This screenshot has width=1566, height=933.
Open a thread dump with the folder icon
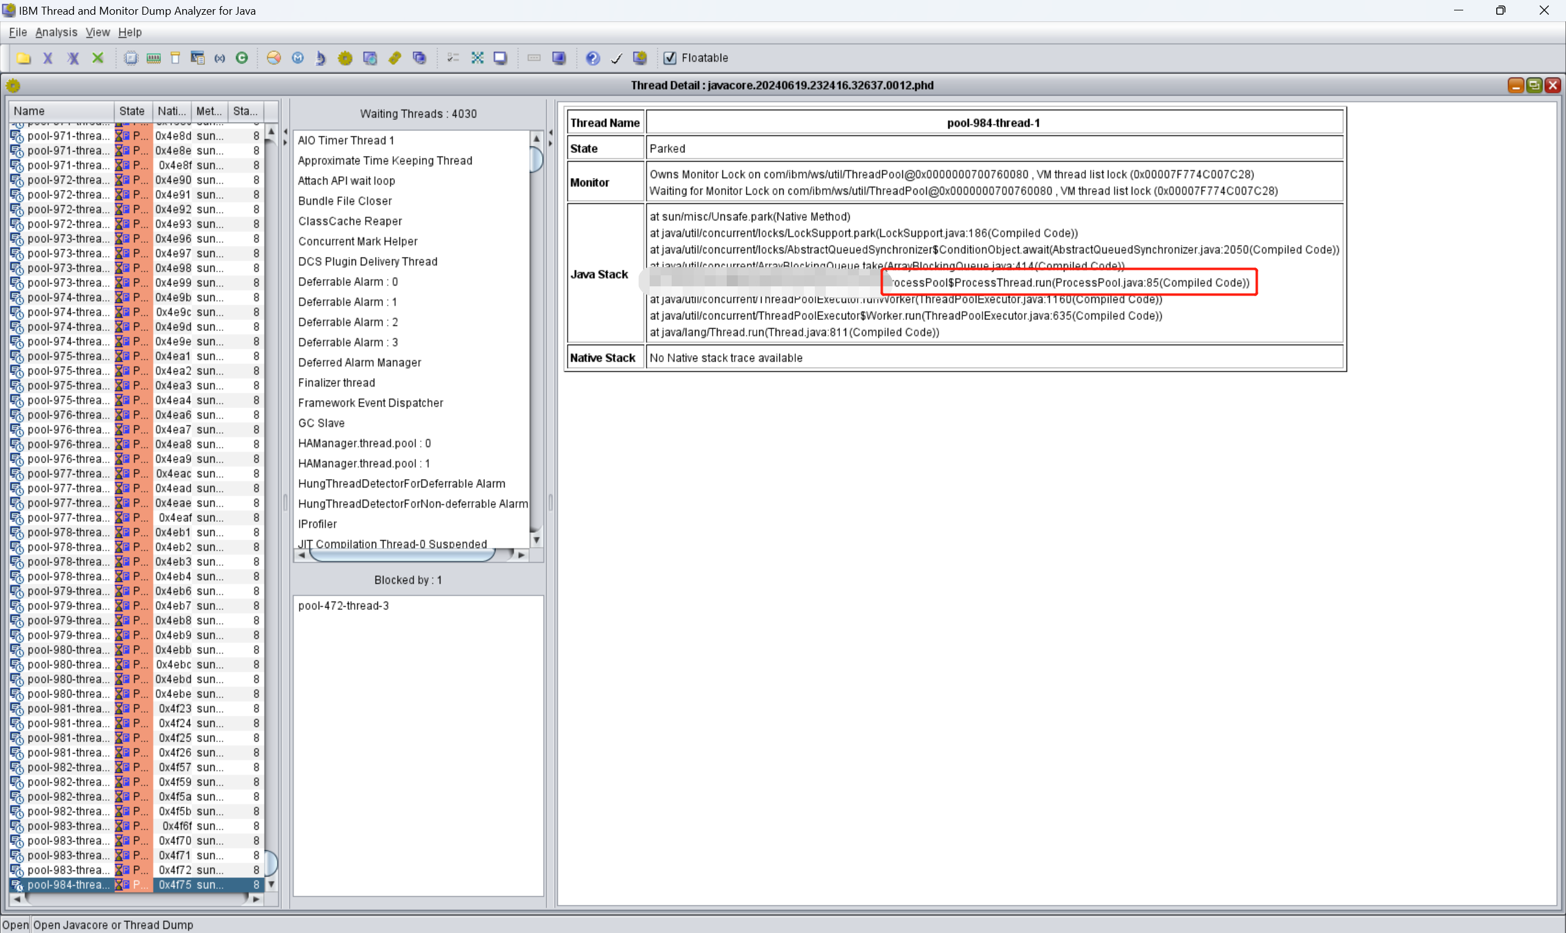(x=24, y=58)
